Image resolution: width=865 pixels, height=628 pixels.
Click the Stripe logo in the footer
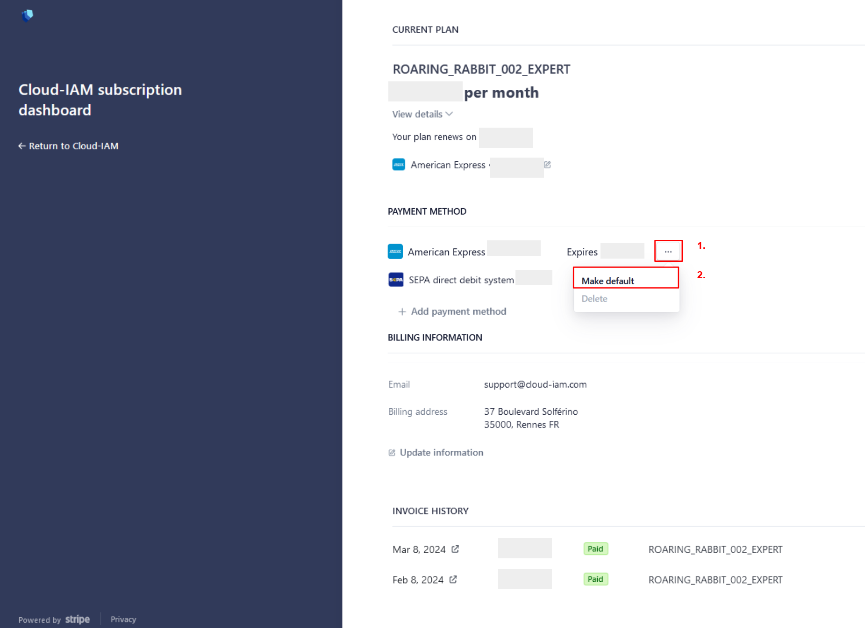pyautogui.click(x=78, y=619)
